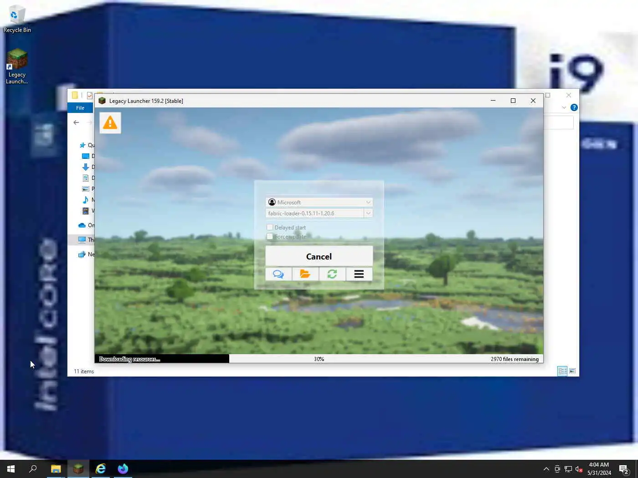Open the hamburger settings menu button

point(359,274)
